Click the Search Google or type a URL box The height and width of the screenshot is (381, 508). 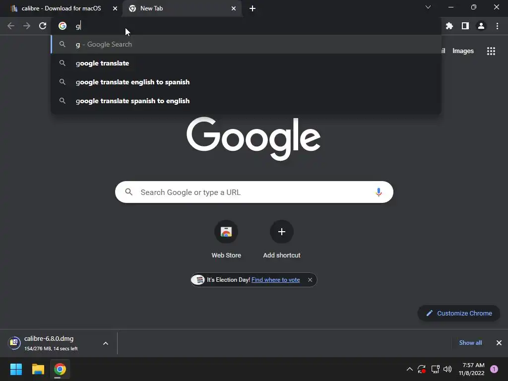click(x=254, y=192)
